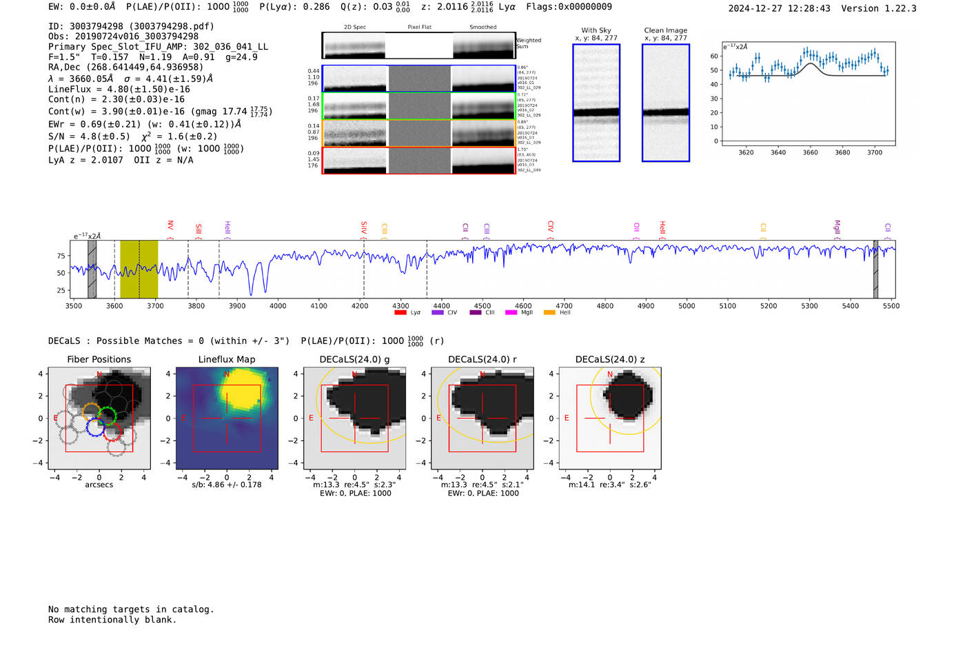Click the 's/b: 4.86 +/- 0.178' caption
Screen dimensions: 965x657
tap(227, 485)
